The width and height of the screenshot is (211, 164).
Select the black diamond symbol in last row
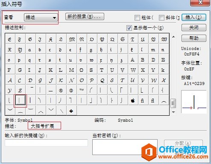[71, 111]
